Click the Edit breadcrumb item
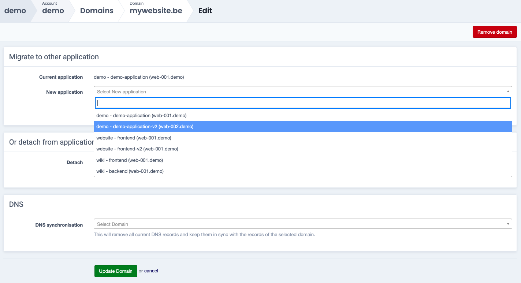 pos(205,11)
